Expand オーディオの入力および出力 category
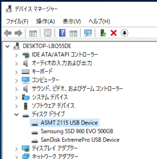The width and height of the screenshot is (157, 159). [x=16, y=64]
